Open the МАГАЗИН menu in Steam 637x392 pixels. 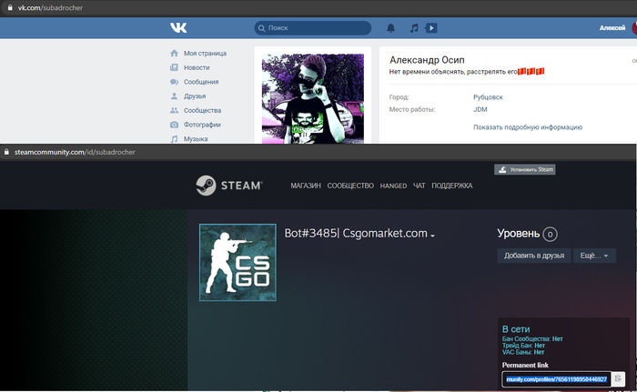tap(306, 186)
